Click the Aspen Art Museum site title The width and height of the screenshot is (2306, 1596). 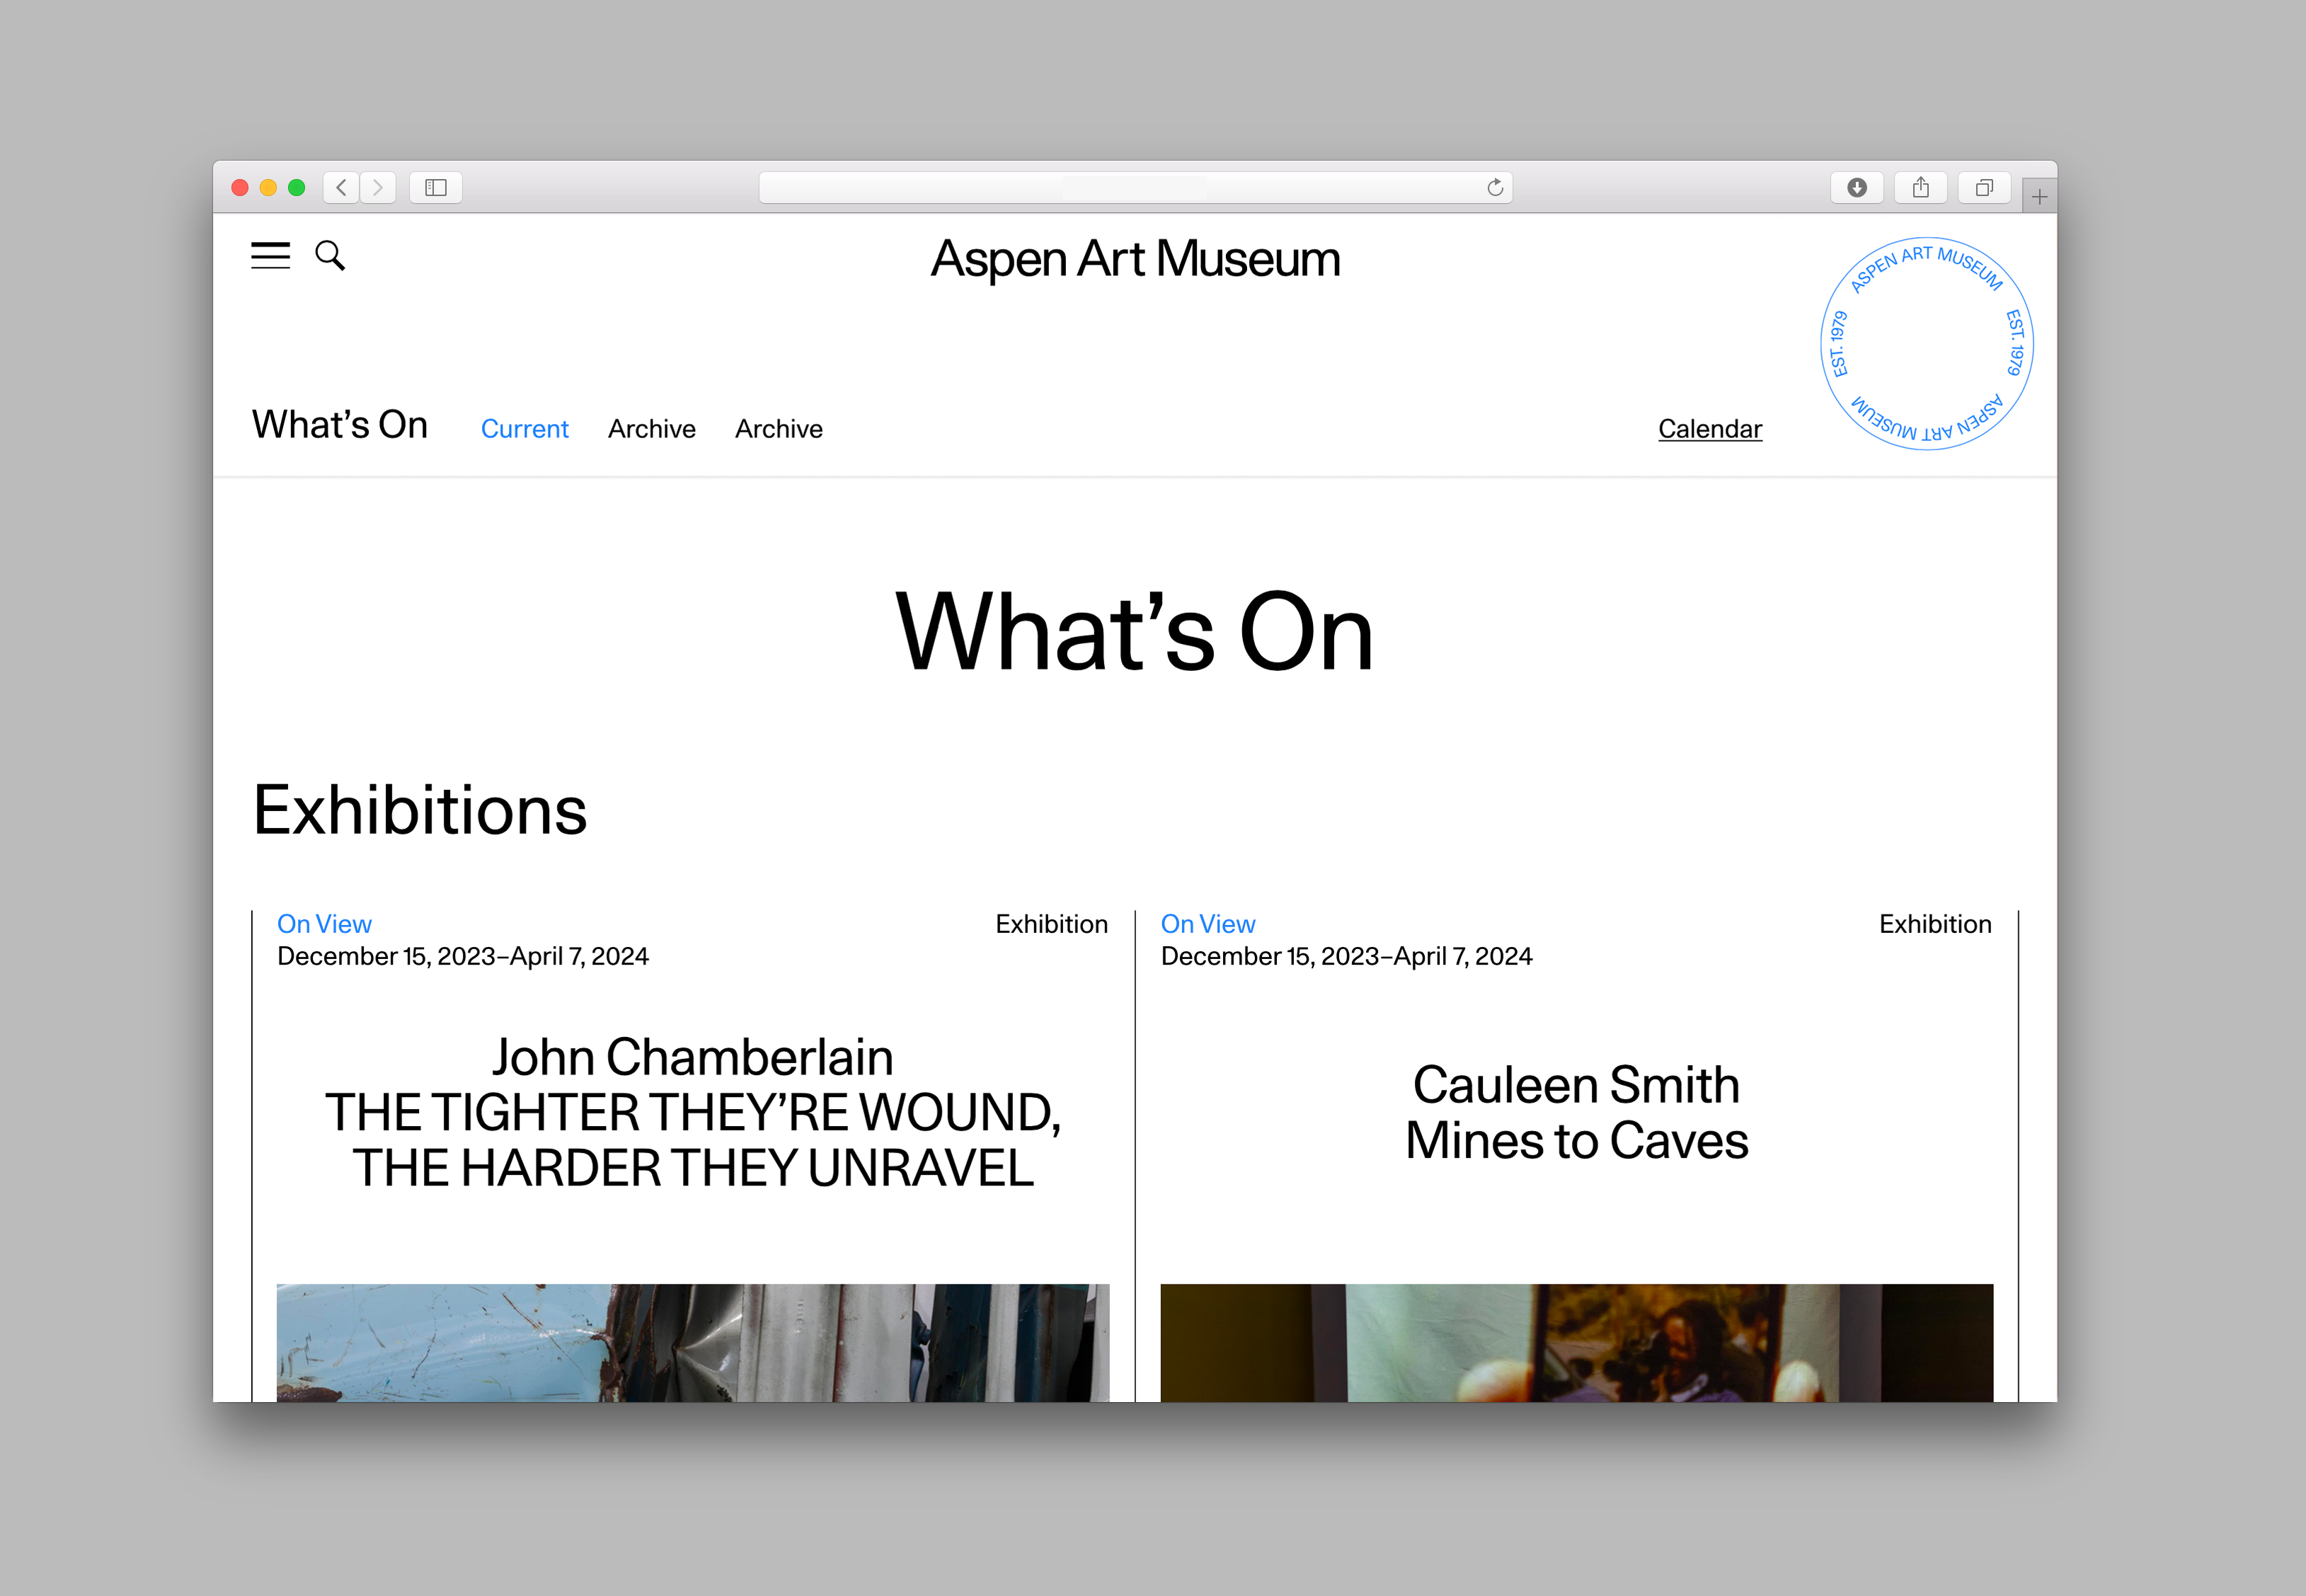tap(1135, 259)
